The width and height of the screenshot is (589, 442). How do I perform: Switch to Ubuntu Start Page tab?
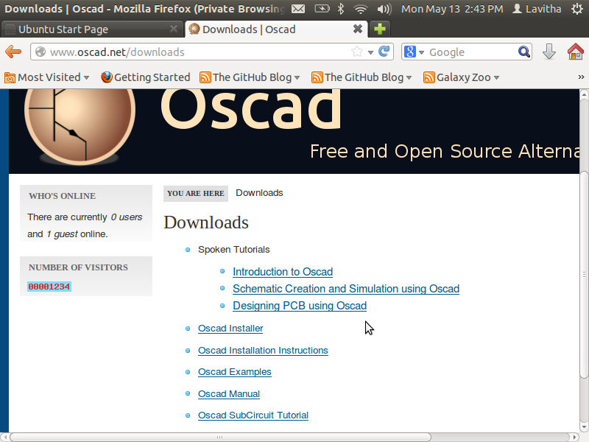(92, 29)
